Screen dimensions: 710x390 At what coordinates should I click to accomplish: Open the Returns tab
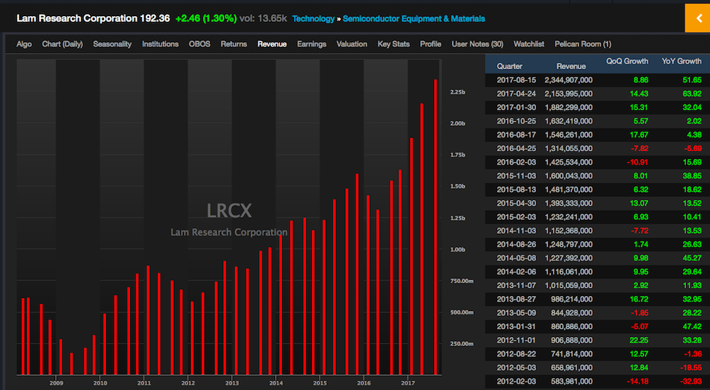tap(233, 44)
